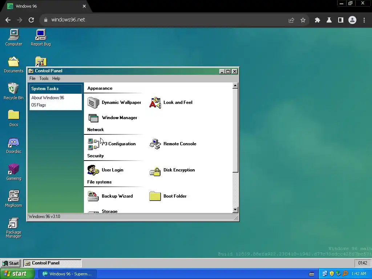Open Look and Feel settings
372x279 pixels.
click(x=171, y=102)
